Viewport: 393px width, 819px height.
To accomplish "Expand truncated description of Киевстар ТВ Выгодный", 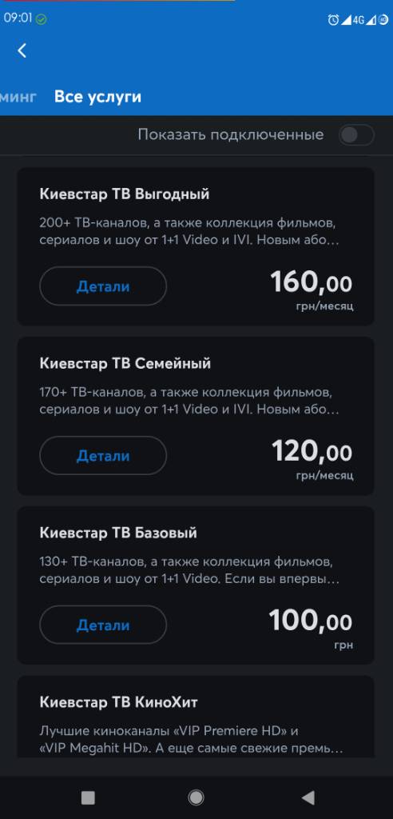I will (x=189, y=233).
